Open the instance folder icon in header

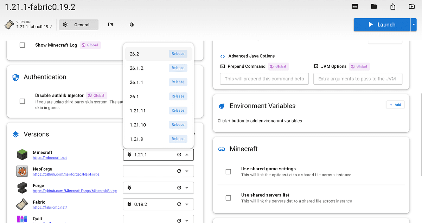(x=374, y=6)
